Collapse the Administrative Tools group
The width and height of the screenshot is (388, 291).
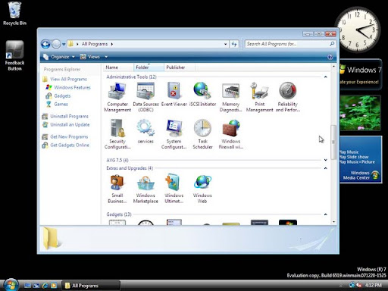tap(326, 77)
